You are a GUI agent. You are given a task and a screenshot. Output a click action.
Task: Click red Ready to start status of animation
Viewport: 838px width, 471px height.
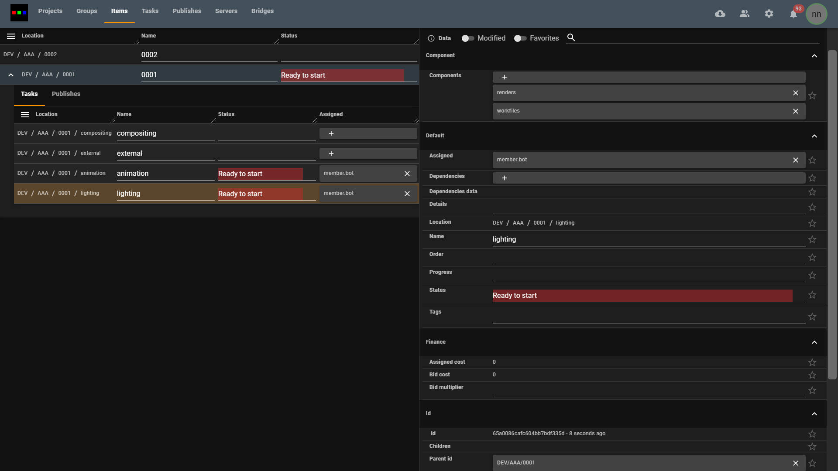(x=260, y=174)
